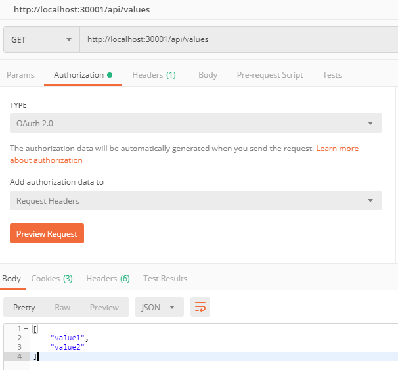The image size is (398, 370).
Task: Click line number 4 in response gutter
Action: (x=20, y=356)
